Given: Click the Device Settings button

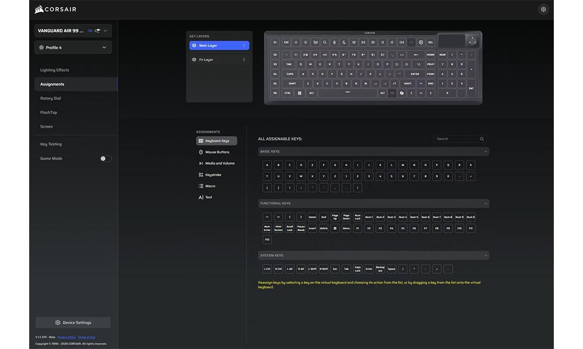Looking at the screenshot, I should pyautogui.click(x=73, y=323).
